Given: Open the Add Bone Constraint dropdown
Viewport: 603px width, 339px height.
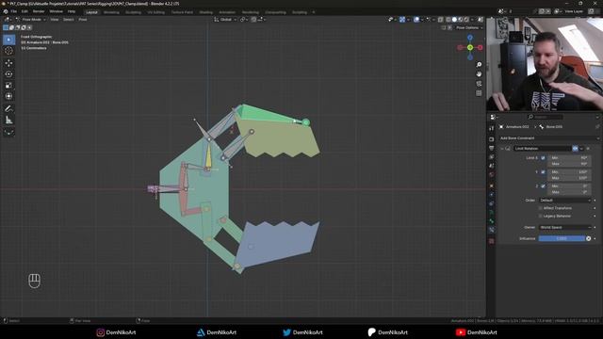Looking at the screenshot, I should [549, 138].
